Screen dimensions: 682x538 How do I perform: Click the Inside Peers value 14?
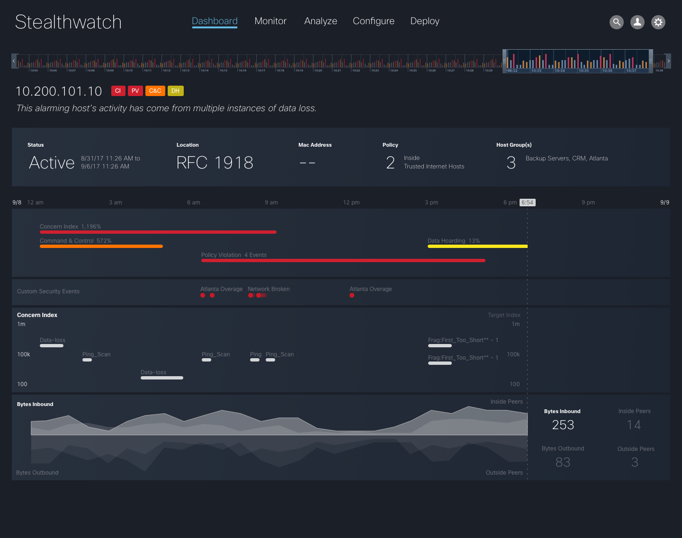coord(634,425)
